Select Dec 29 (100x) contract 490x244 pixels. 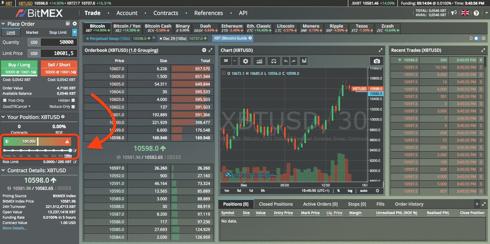185,38
